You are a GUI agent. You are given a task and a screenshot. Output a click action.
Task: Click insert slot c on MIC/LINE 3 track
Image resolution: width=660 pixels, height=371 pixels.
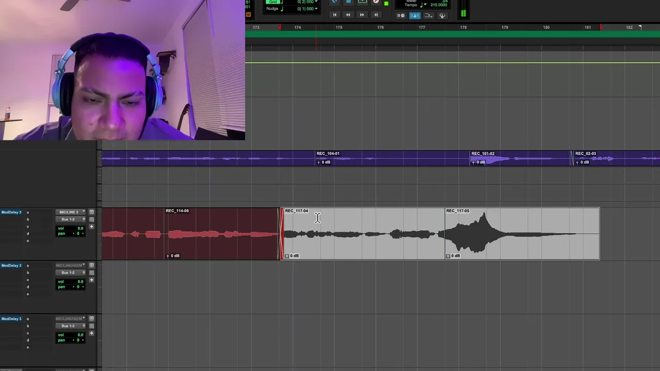tap(28, 227)
